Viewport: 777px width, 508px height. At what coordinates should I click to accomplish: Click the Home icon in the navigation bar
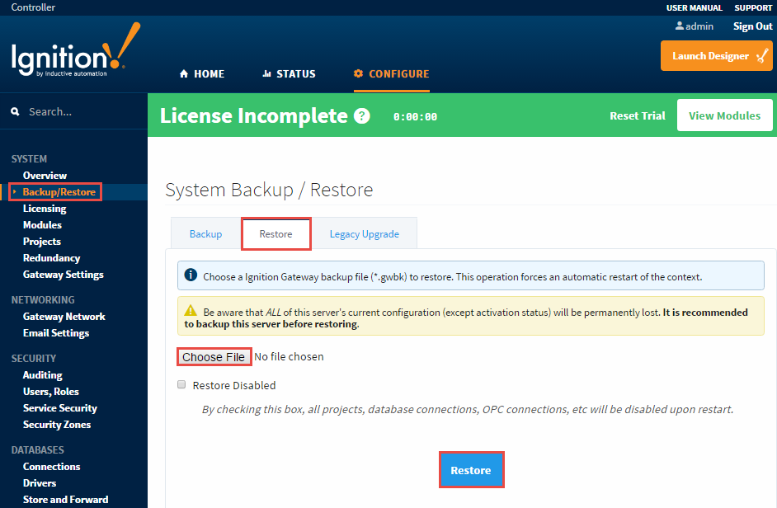click(x=183, y=73)
